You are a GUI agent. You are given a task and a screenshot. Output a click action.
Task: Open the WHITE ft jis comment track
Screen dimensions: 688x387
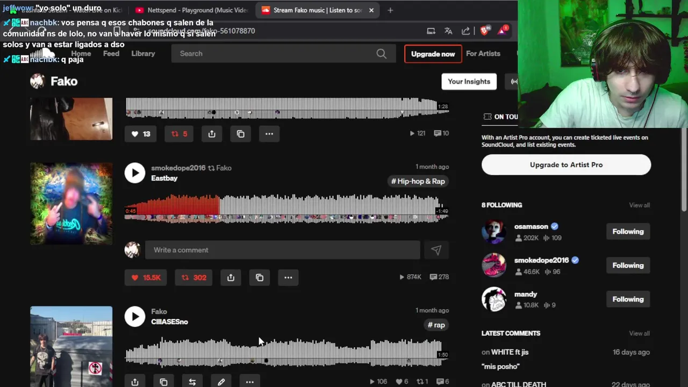[x=510, y=352]
